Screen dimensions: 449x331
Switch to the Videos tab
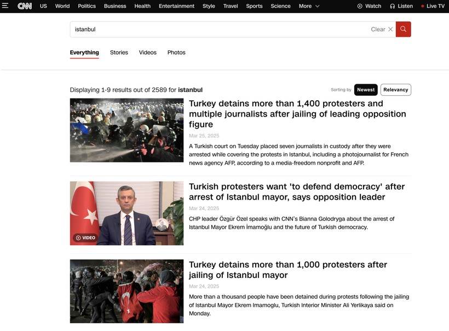coord(147,53)
